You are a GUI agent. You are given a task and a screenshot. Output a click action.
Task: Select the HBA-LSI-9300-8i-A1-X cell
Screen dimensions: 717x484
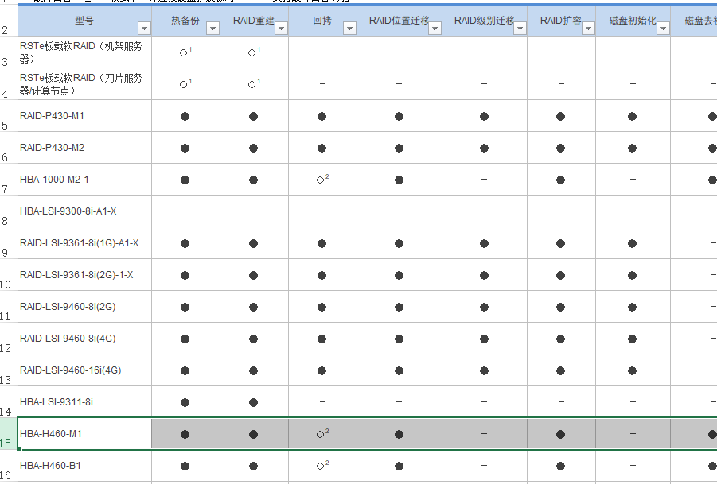(84, 211)
